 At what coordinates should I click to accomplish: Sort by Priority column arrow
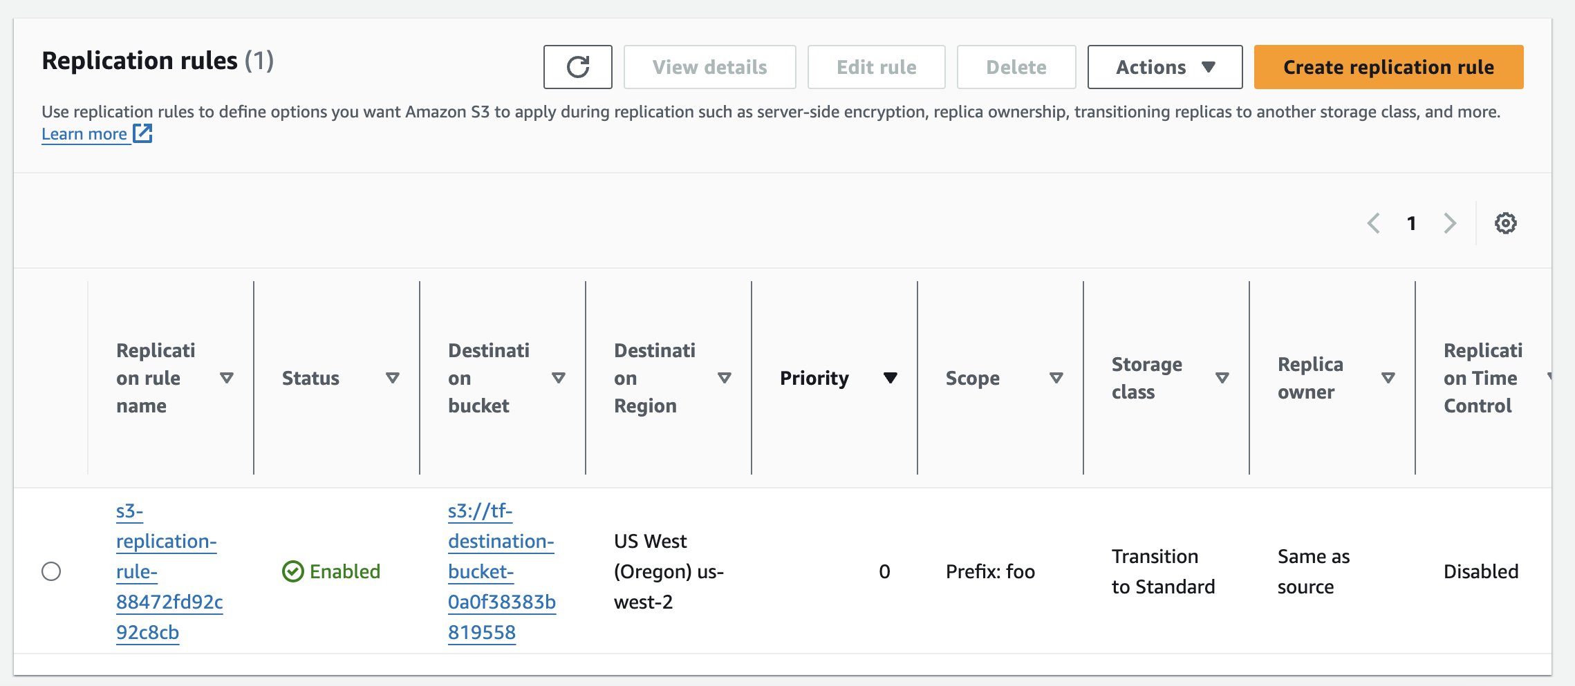click(x=890, y=378)
